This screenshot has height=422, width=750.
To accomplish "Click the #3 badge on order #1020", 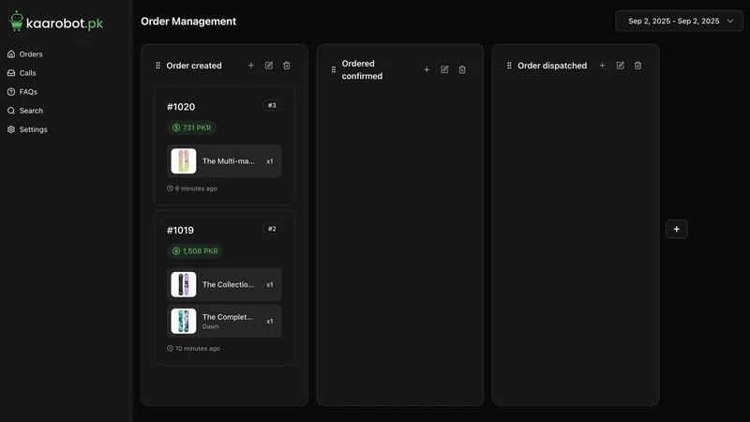I will click(x=272, y=105).
